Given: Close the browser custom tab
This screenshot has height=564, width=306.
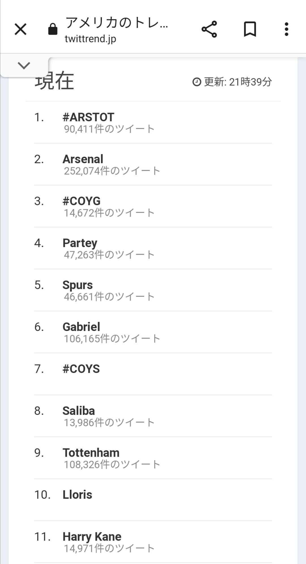Looking at the screenshot, I should (20, 29).
